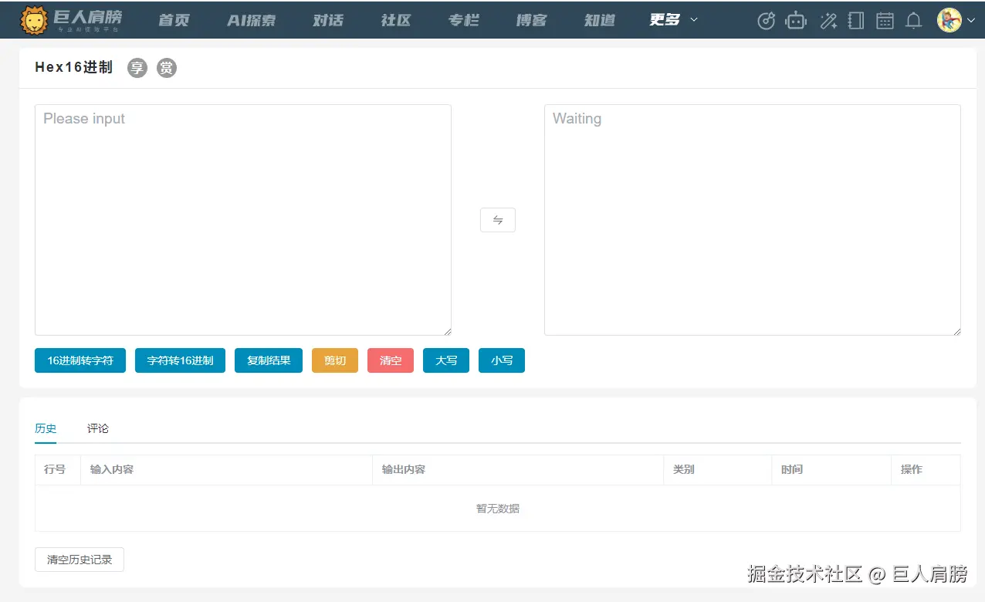Open the notifications bell
This screenshot has height=602, width=985.
click(x=913, y=21)
